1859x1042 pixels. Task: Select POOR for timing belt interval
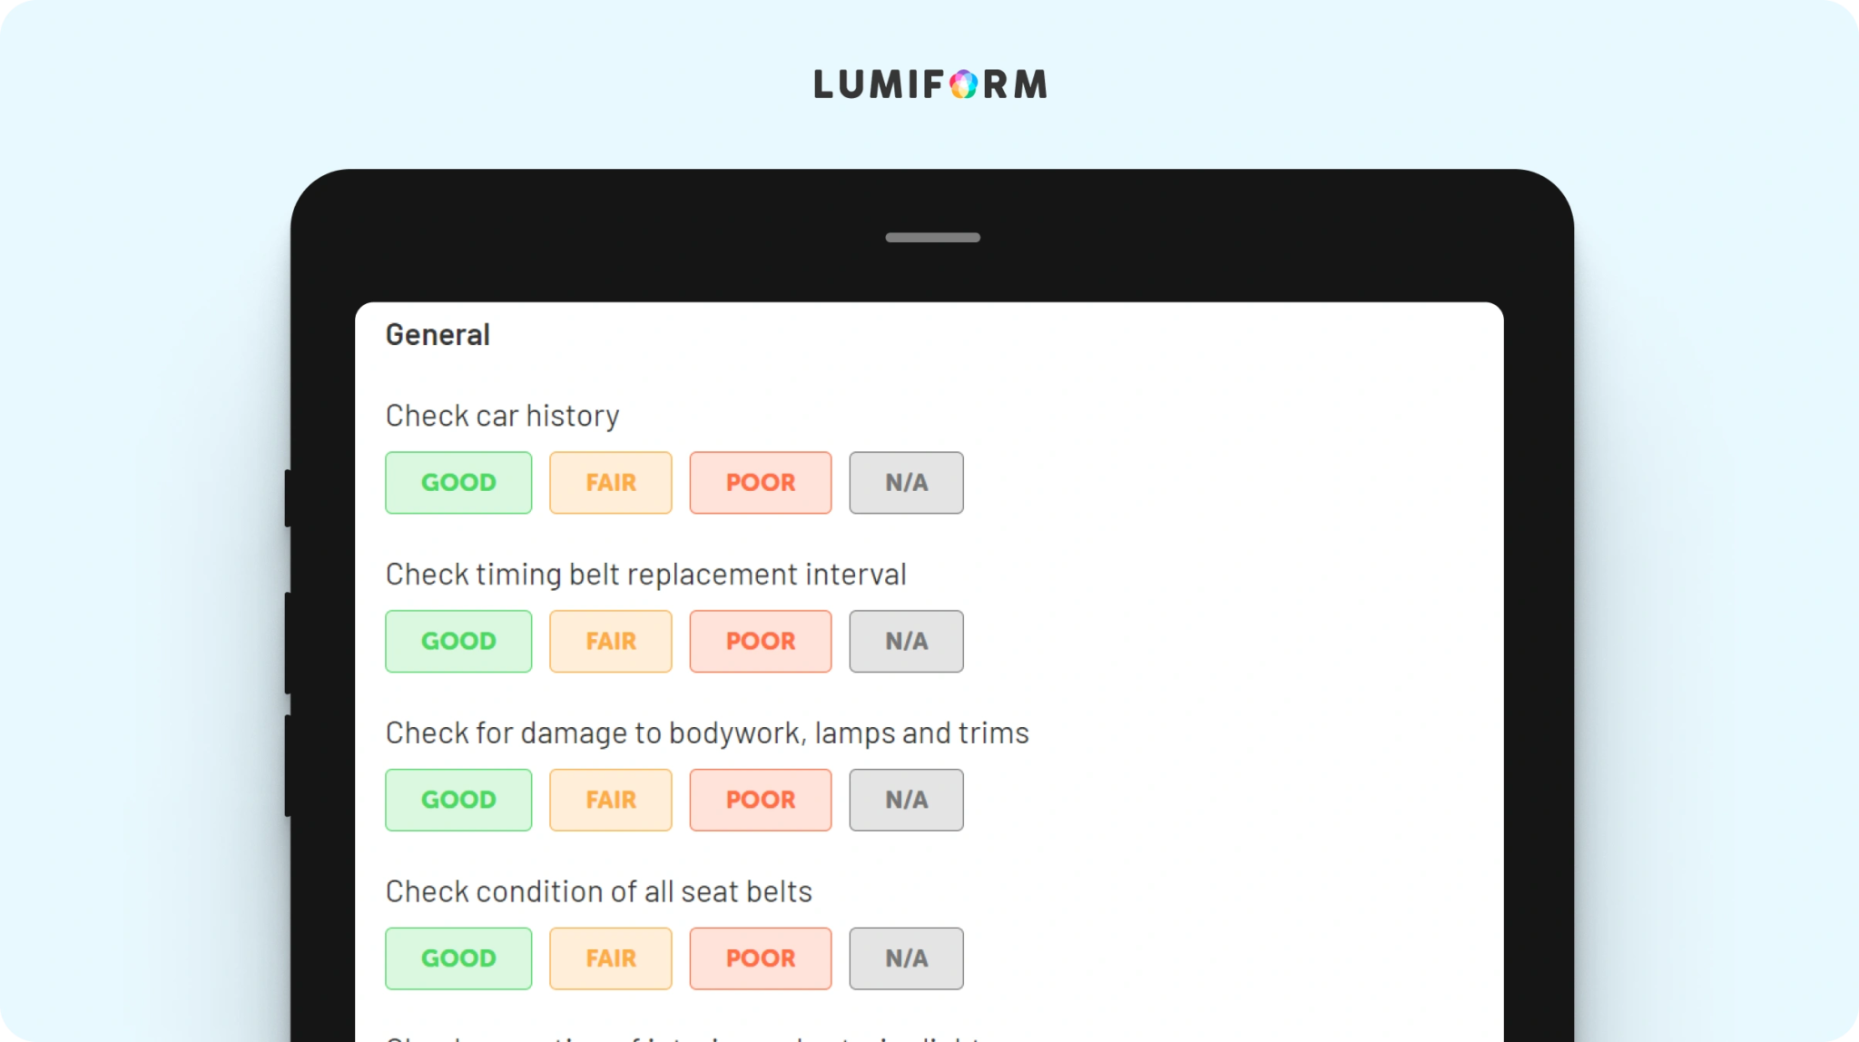pyautogui.click(x=761, y=642)
